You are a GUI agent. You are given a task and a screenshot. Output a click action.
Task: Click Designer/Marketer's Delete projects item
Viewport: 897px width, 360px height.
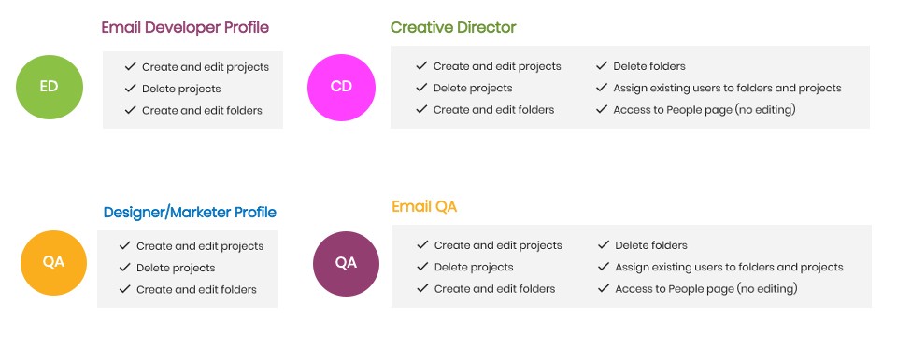coord(176,268)
